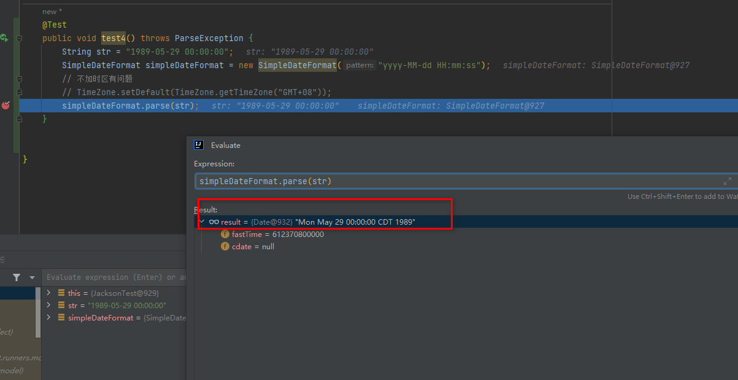Viewport: 738px width, 380px height.
Task: Select the cdate = null row
Action: coord(253,246)
